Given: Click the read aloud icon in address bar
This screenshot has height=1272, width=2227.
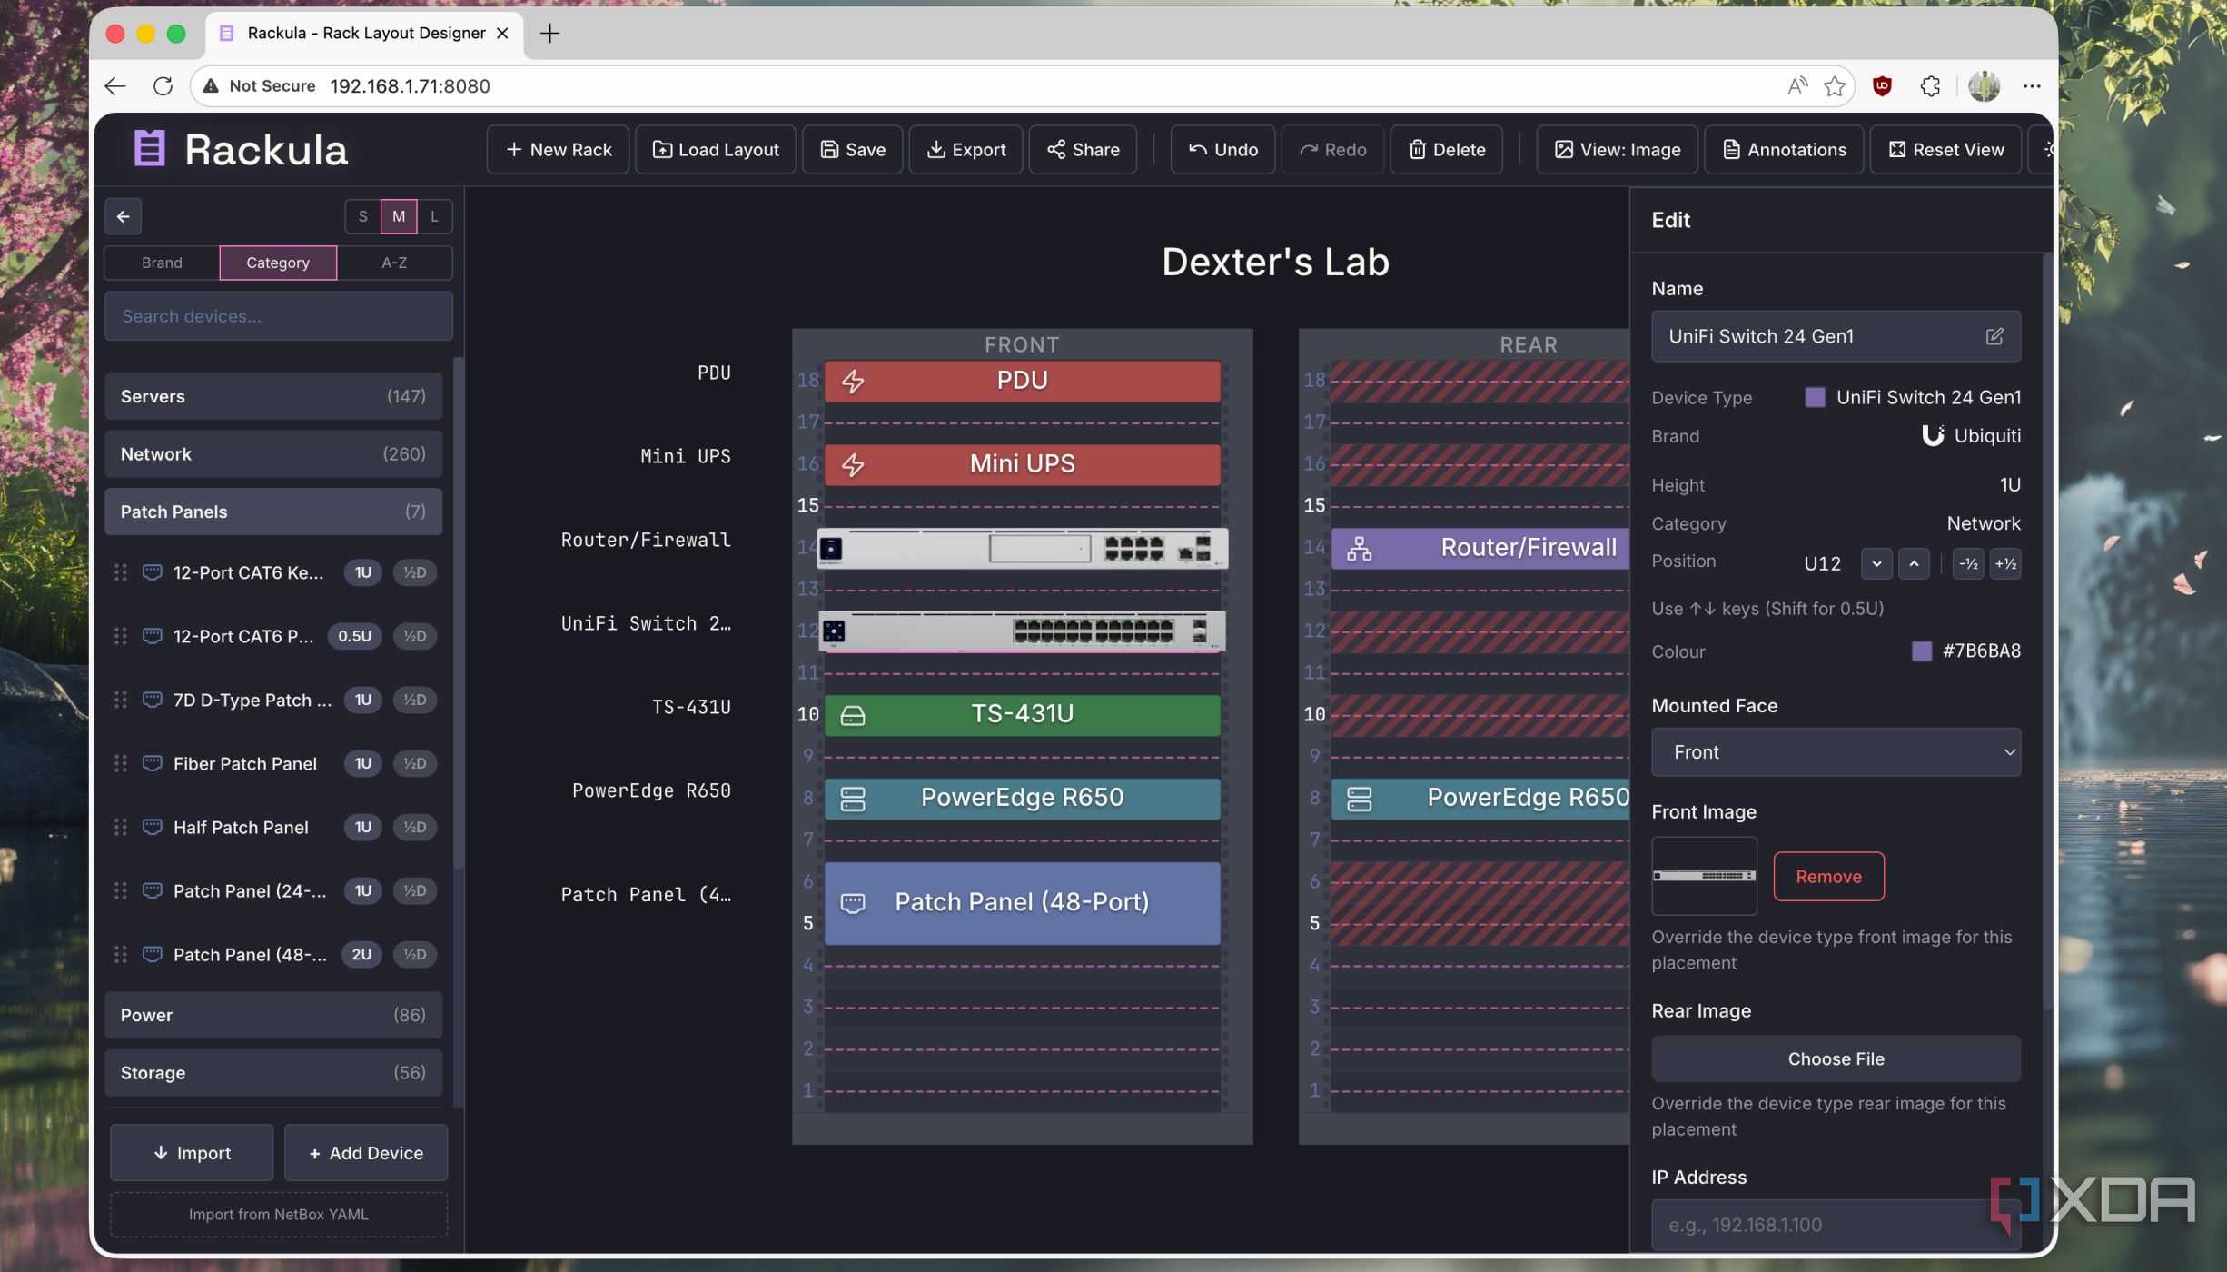Looking at the screenshot, I should tap(1796, 85).
